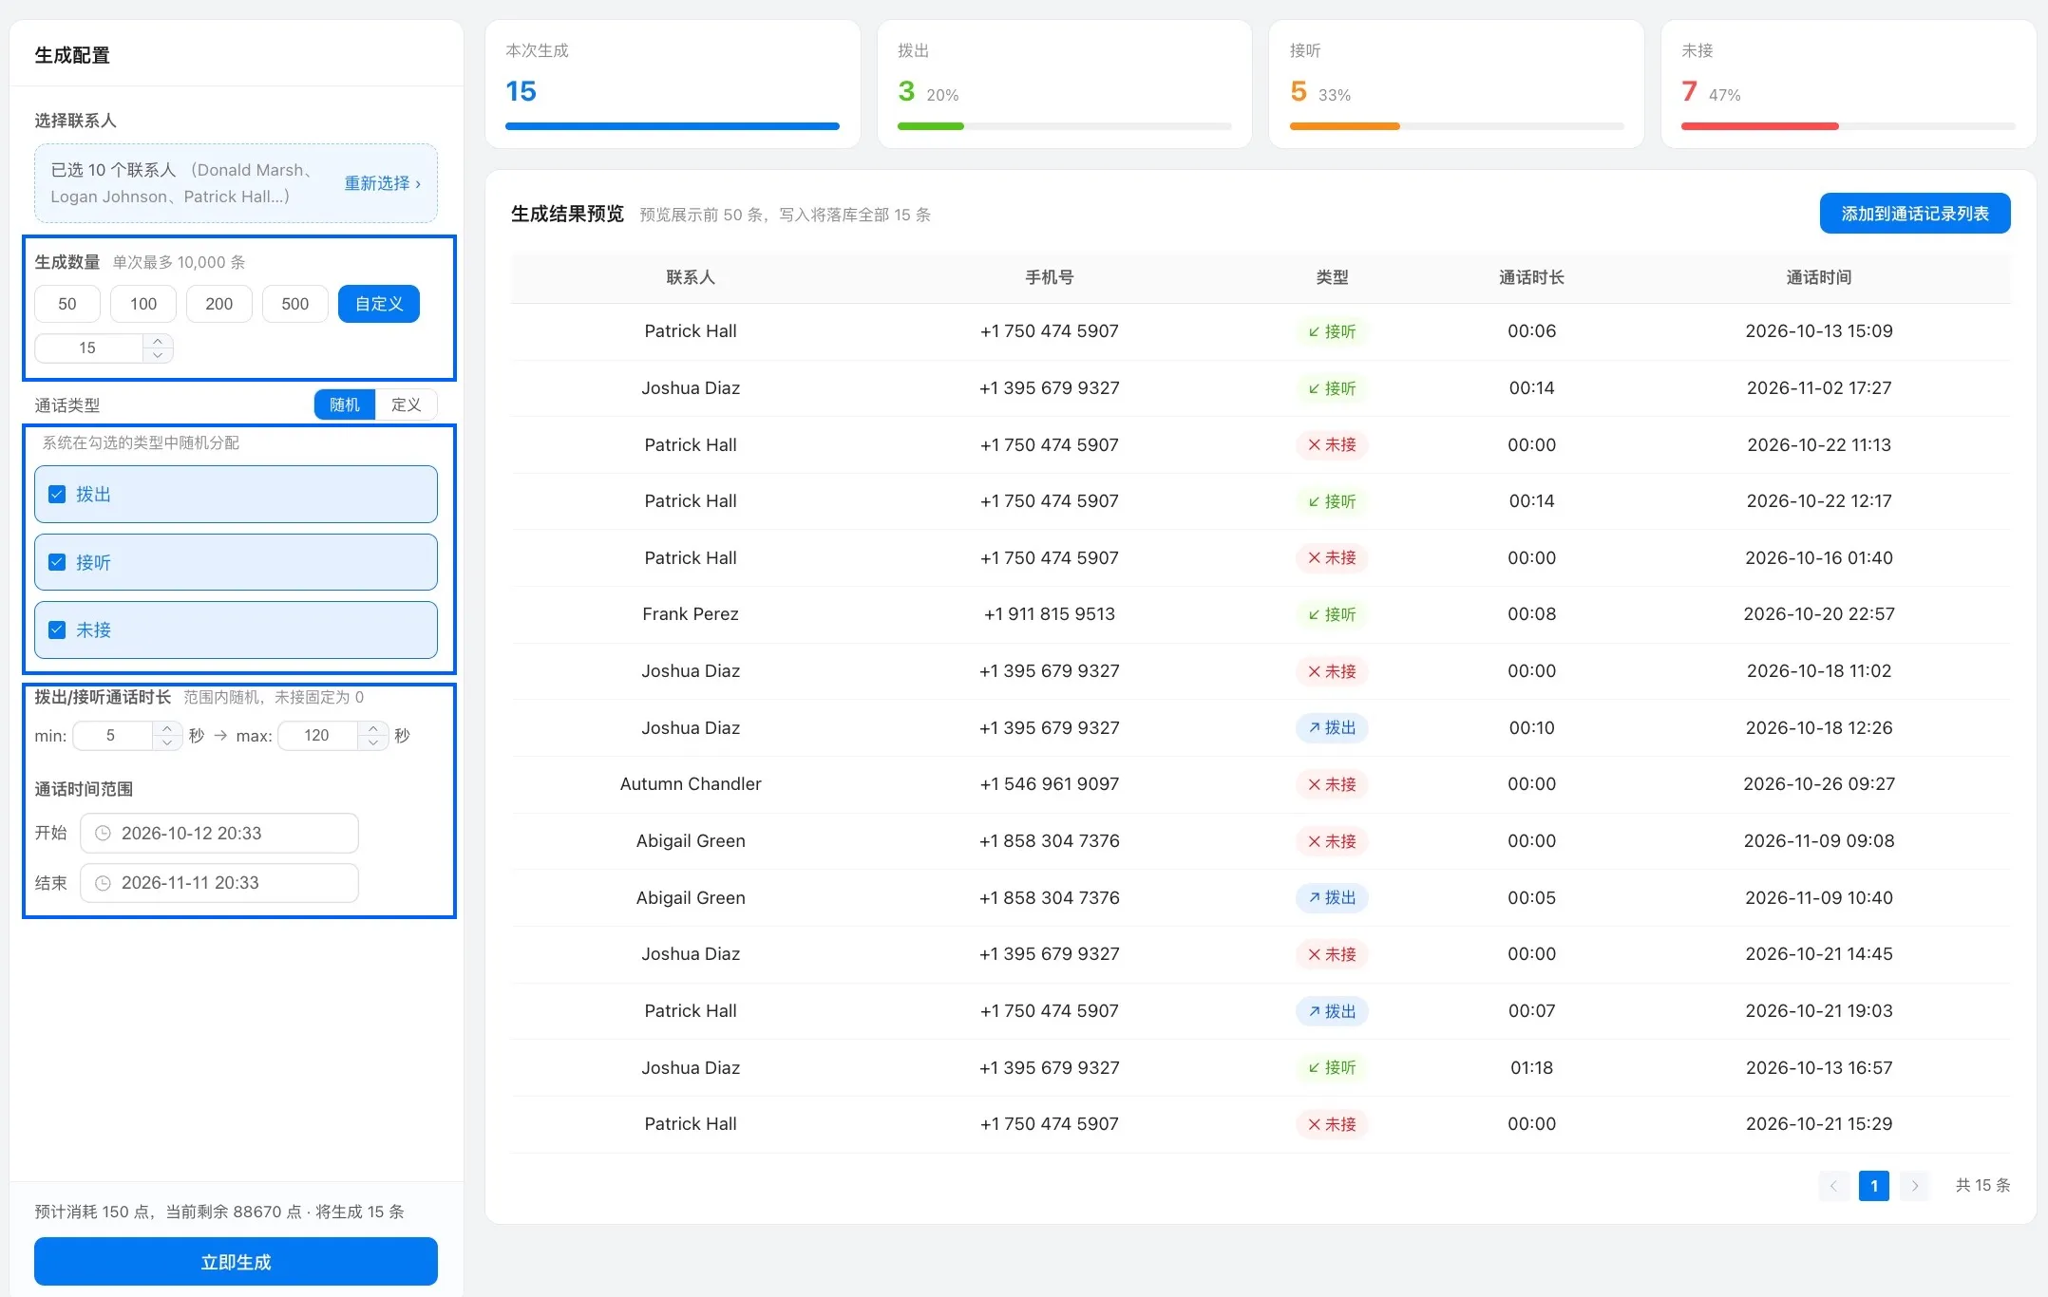Screen dimensions: 2048x1297
Task: Uncheck the 未接 call type checkbox
Action: [57, 630]
